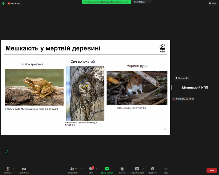This screenshot has height=175, width=219.
Task: Open the Apps panel
Action: pyautogui.click(x=166, y=169)
